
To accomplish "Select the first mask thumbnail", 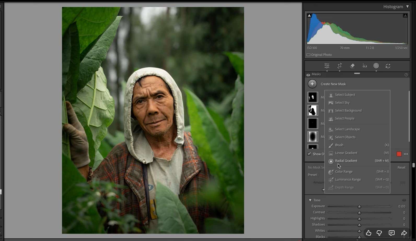I will click(313, 97).
